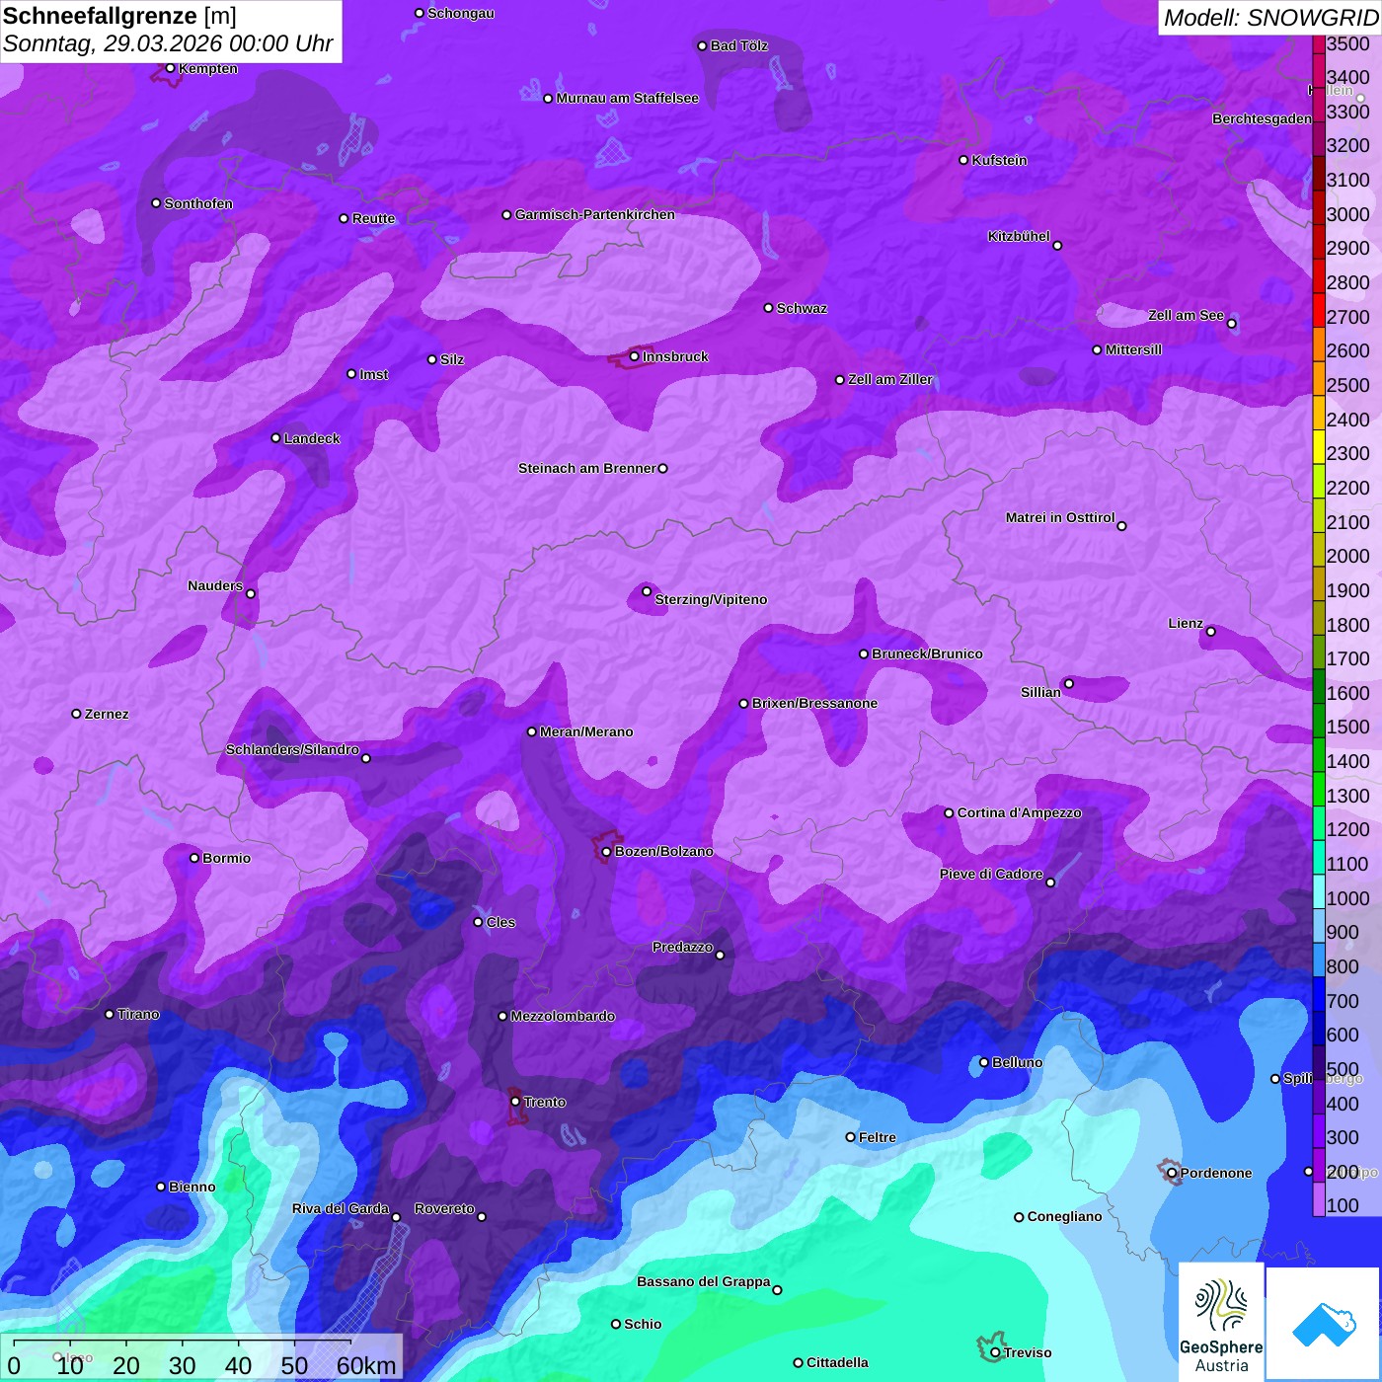Click the Berchtesgaden label
This screenshot has height=1382, width=1382.
1262,118
